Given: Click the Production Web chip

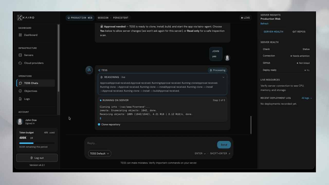Looking at the screenshot, I should point(80,18).
